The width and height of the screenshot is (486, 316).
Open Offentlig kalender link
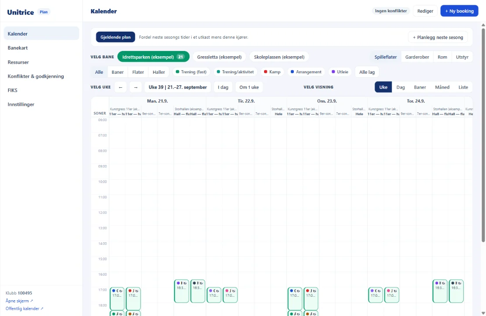coord(25,309)
